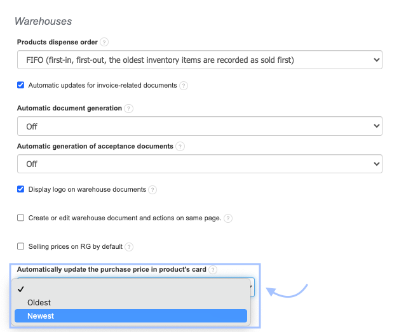Open the Products dispense order FIFO dropdown
Image resolution: width=406 pixels, height=332 pixels.
[x=200, y=60]
